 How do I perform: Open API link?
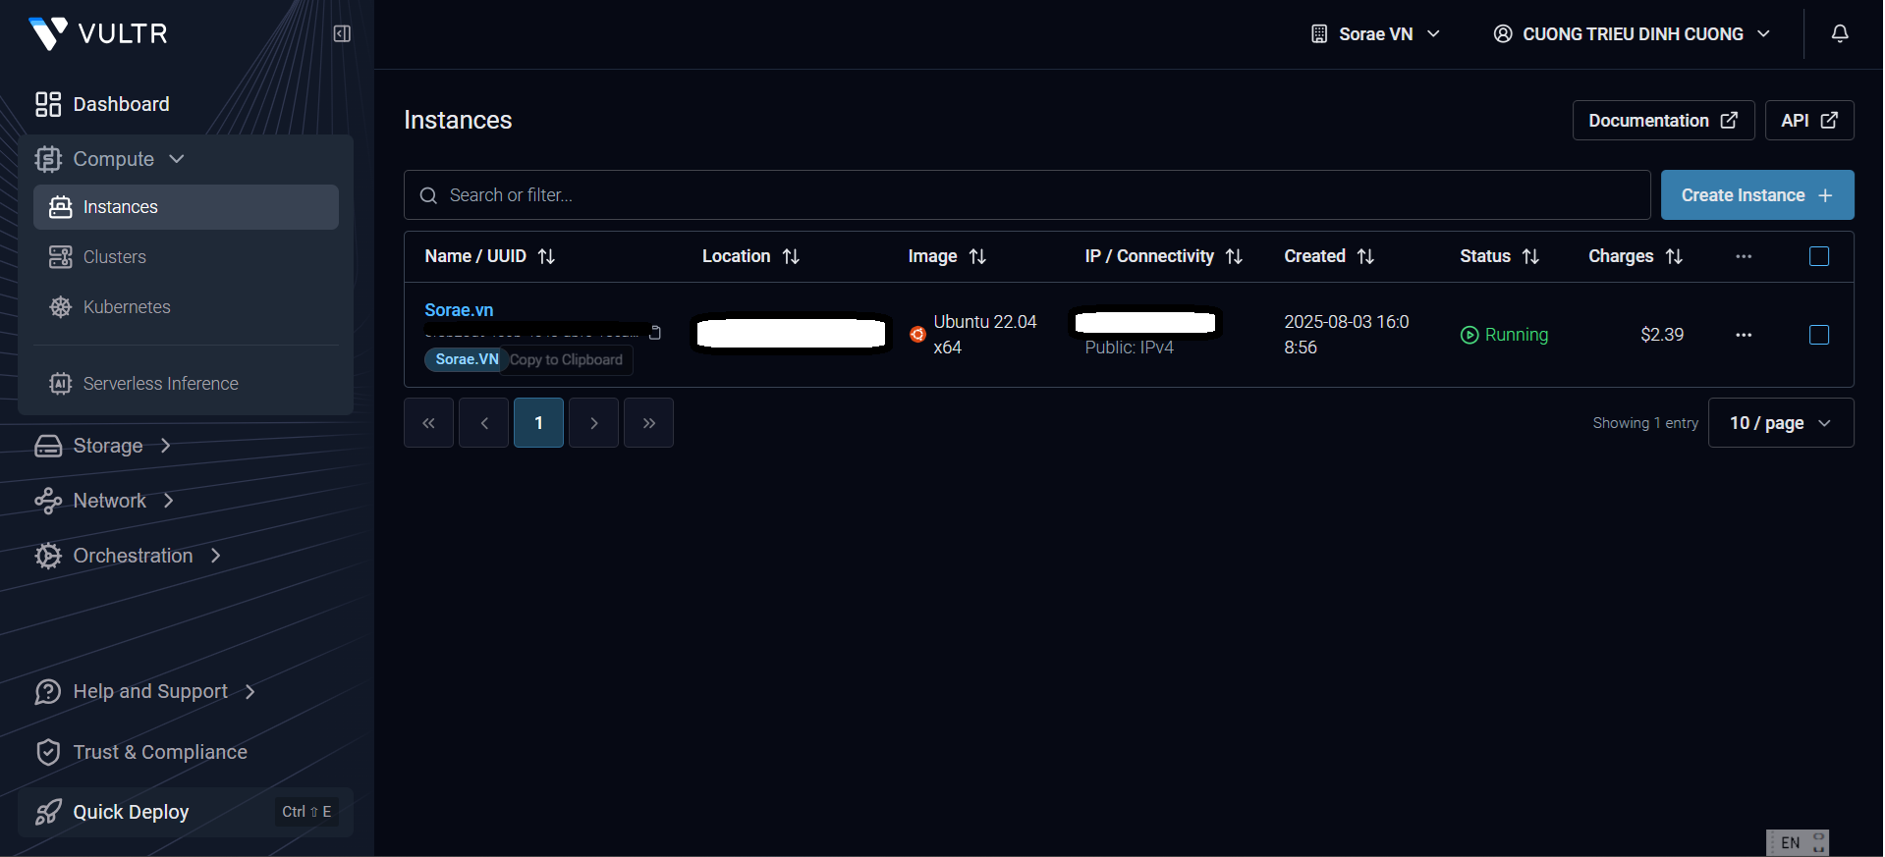point(1809,121)
